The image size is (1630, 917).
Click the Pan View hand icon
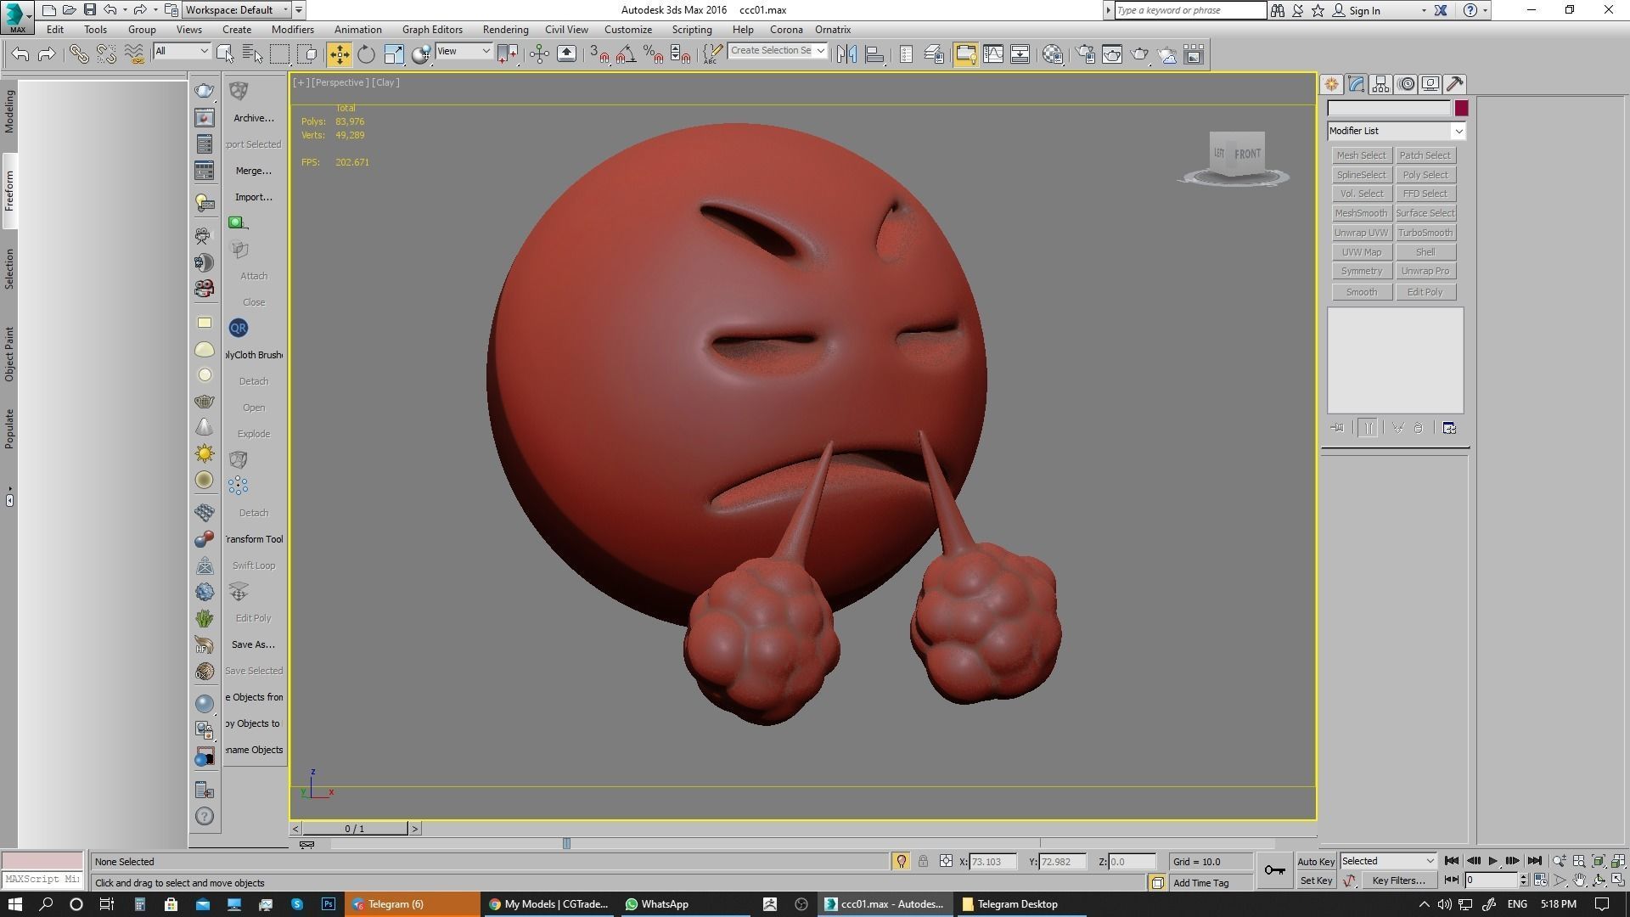click(1579, 880)
